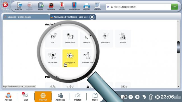This screenshot has width=182, height=102.
Task: Open Marque-pages list
Action: pyautogui.click(x=74, y=6)
